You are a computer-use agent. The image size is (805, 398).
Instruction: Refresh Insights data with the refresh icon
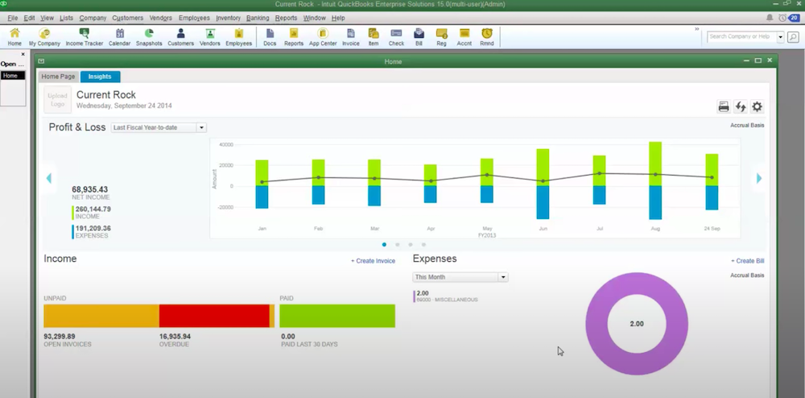pyautogui.click(x=741, y=107)
